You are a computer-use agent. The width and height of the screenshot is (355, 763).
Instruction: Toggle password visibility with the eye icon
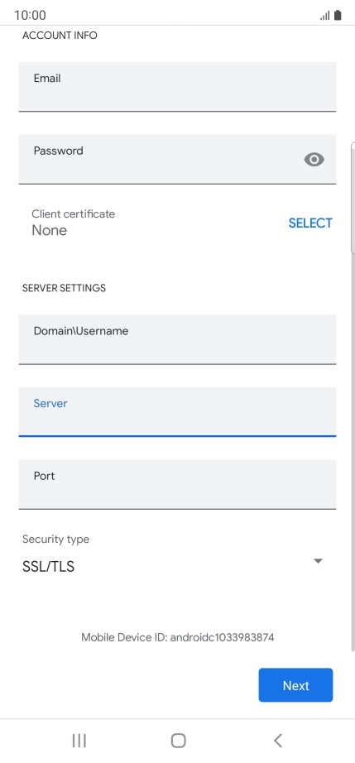click(x=314, y=159)
